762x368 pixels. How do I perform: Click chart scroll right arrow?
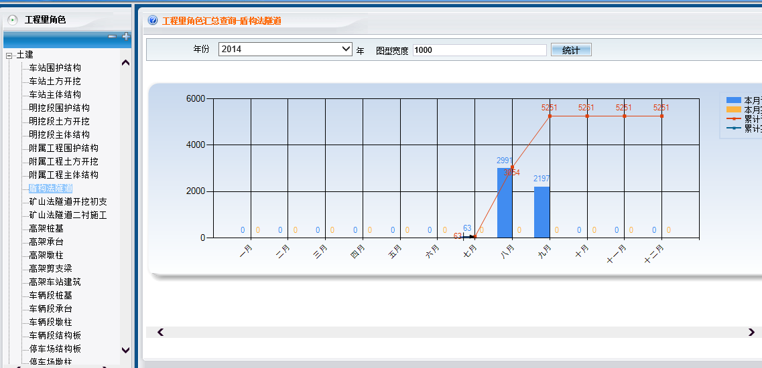pyautogui.click(x=751, y=332)
